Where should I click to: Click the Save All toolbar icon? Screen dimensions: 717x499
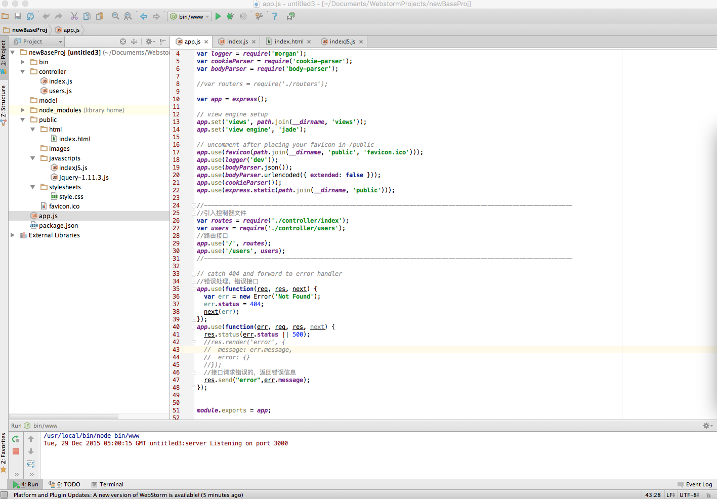(x=18, y=16)
